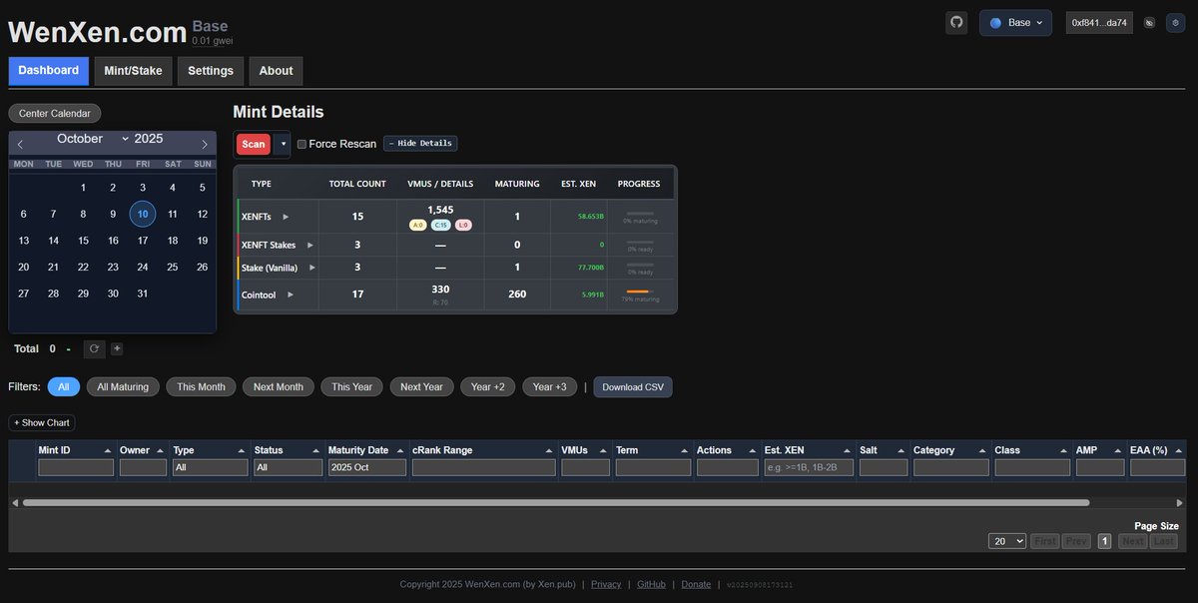
Task: Open the GitHub link in footer
Action: tap(651, 585)
